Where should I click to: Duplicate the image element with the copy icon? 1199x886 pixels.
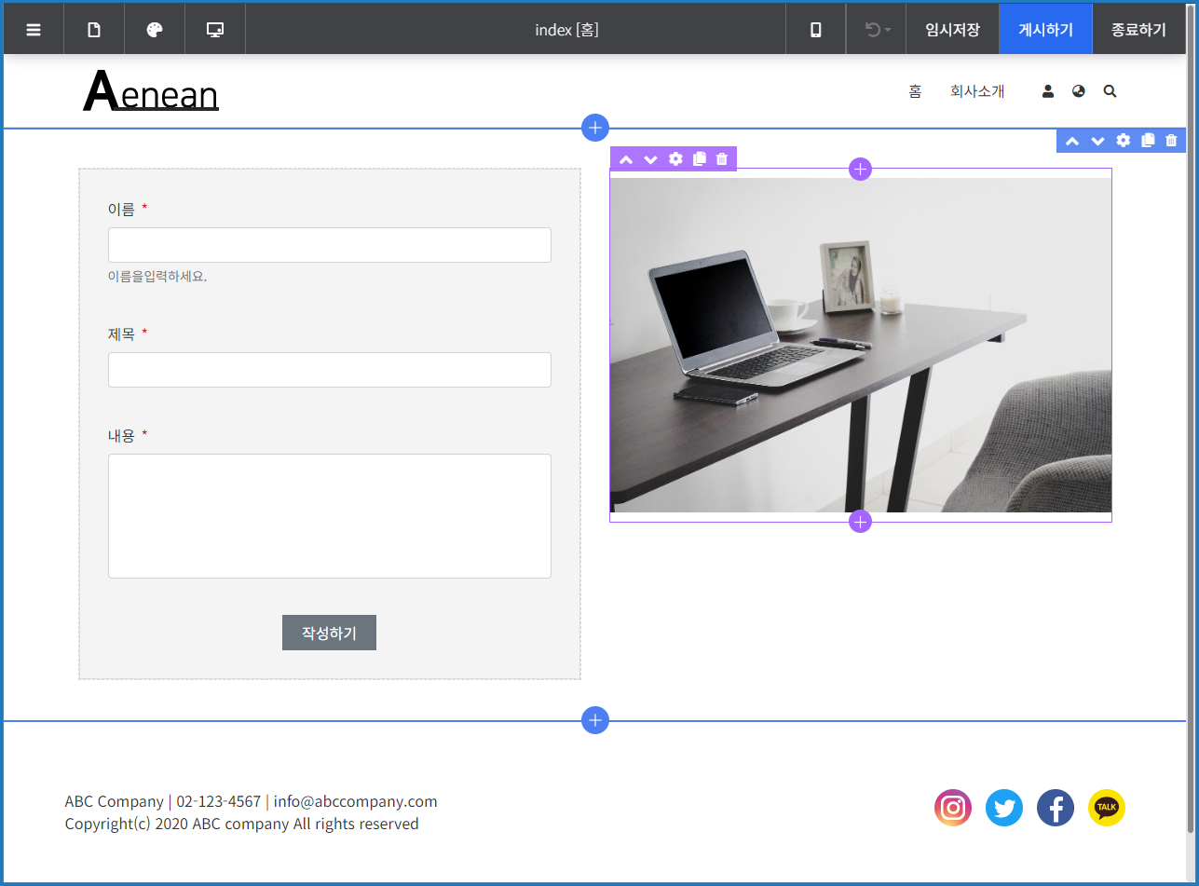pyautogui.click(x=699, y=158)
